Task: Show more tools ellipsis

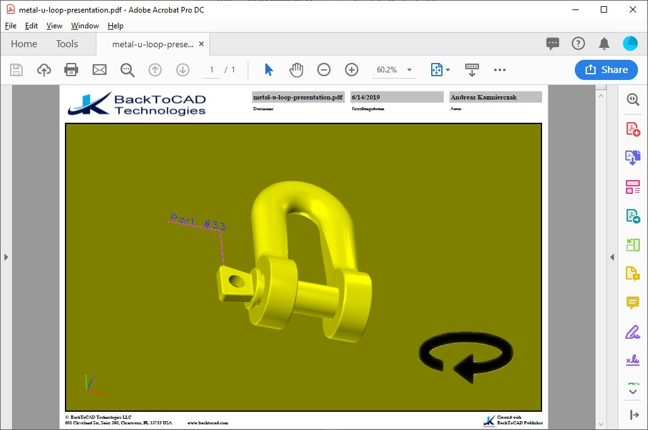Action: 500,70
